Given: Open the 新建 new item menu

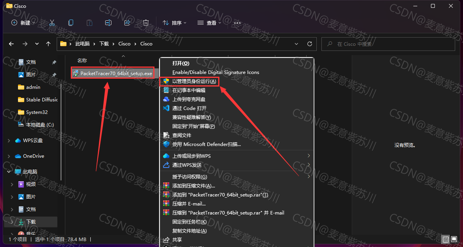Looking at the screenshot, I should click(x=23, y=23).
